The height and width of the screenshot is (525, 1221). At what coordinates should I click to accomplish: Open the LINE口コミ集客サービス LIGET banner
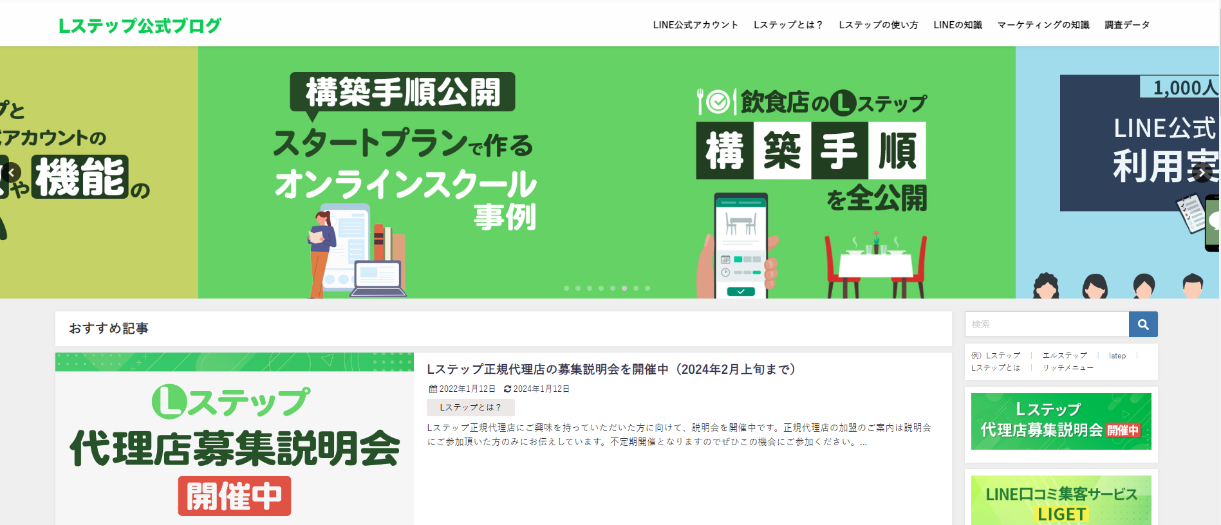coord(1061,501)
